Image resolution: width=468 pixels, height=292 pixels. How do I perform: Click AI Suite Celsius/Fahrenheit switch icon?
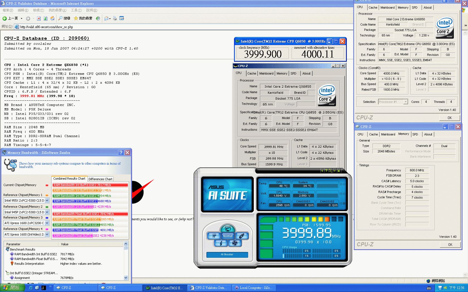tap(330, 171)
